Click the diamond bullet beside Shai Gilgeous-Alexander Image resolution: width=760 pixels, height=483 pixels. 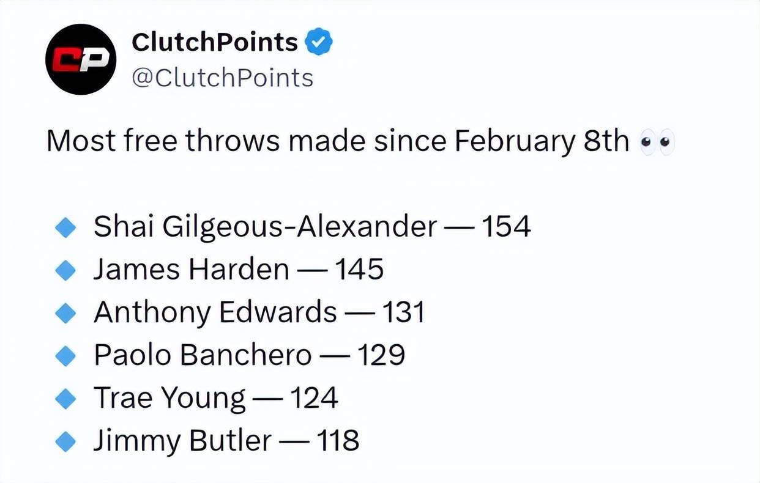[65, 228]
